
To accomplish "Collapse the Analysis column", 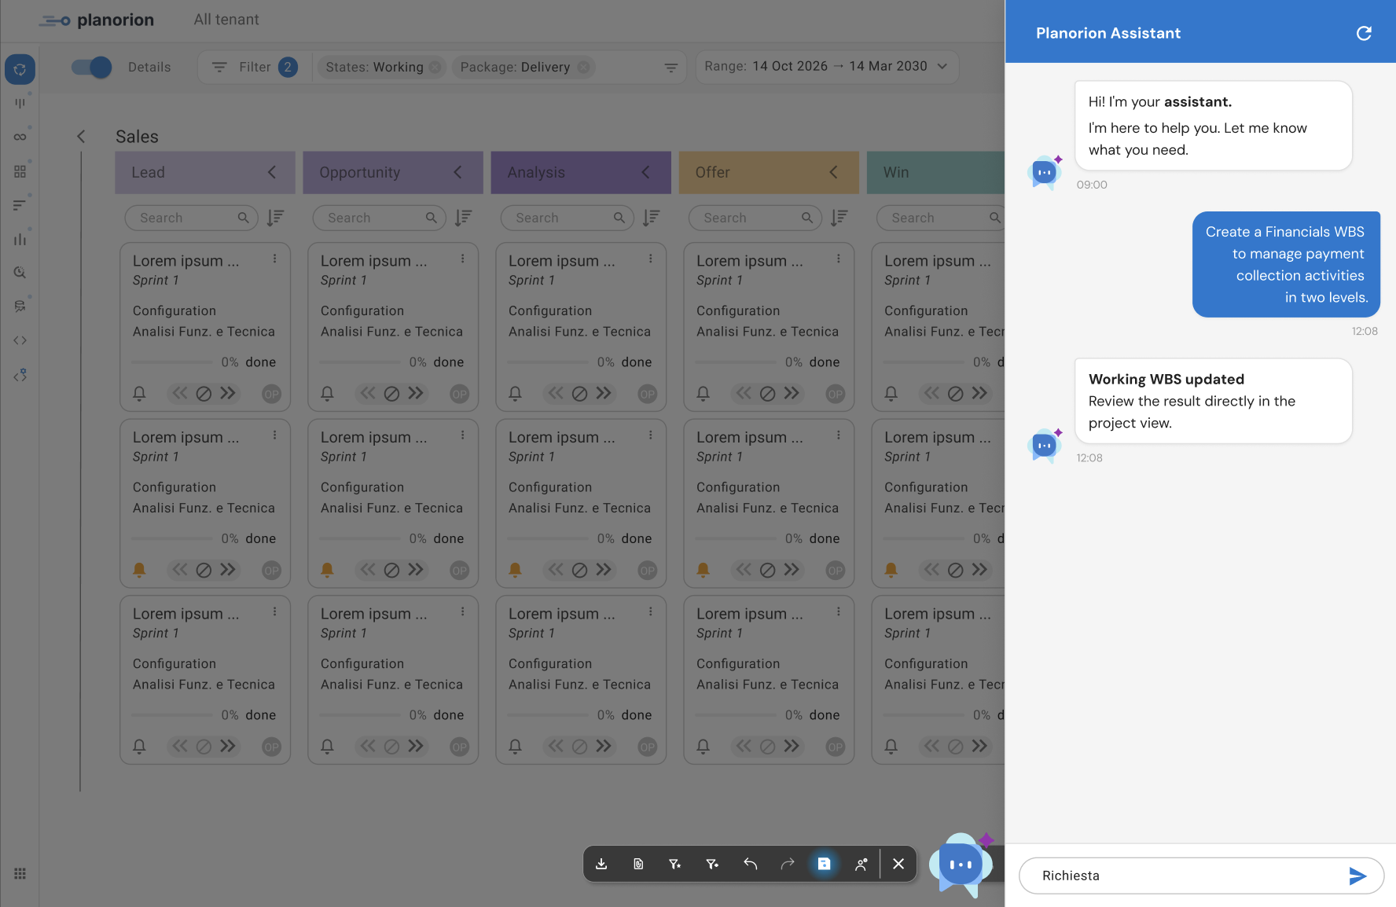I will [645, 172].
